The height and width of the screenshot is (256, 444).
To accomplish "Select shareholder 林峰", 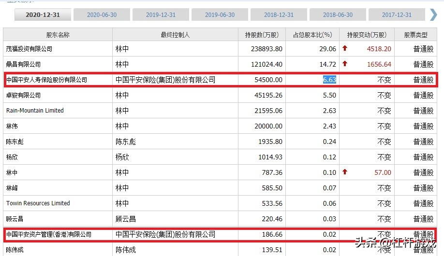I will point(12,188).
